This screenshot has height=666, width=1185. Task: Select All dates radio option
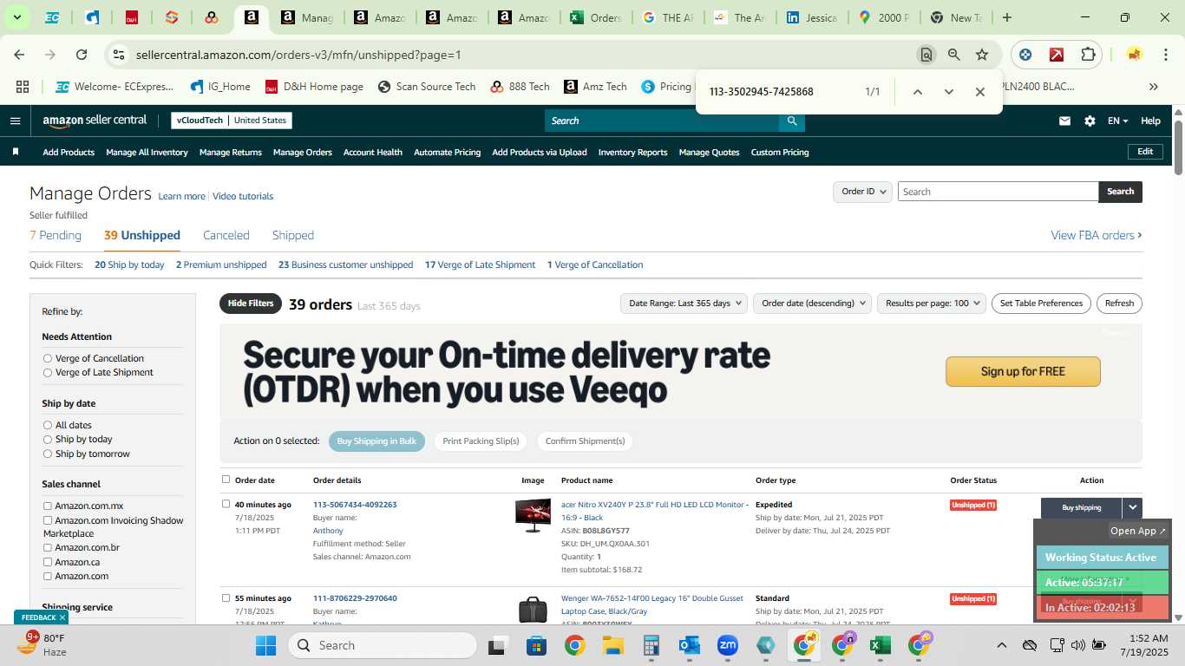pos(48,425)
